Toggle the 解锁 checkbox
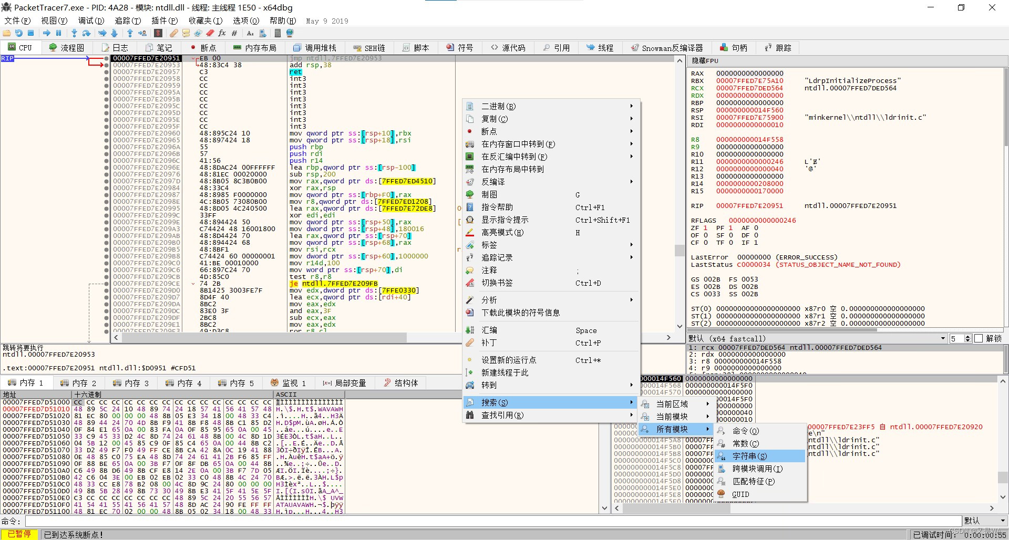The image size is (1009, 540). (979, 338)
